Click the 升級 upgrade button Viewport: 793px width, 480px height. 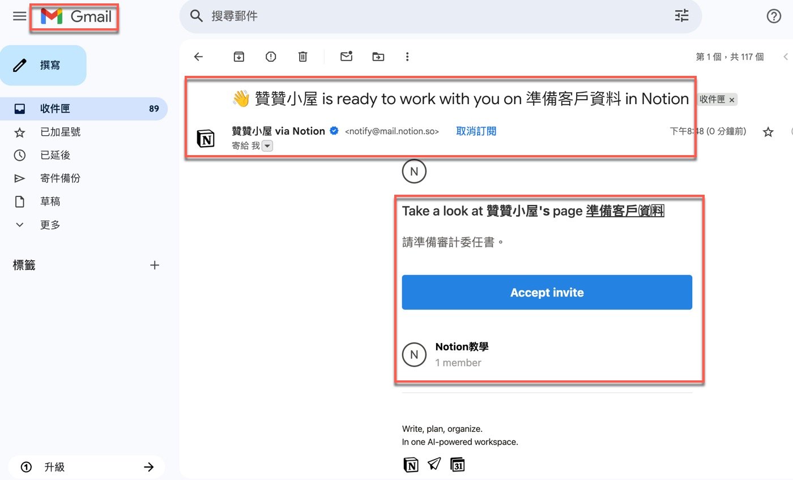pos(87,467)
